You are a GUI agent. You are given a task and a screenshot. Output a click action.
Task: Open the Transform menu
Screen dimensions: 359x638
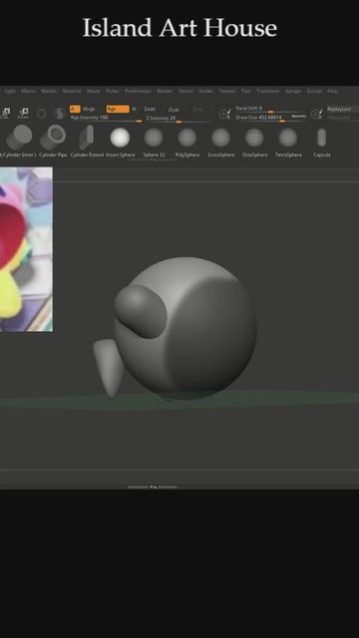268,91
